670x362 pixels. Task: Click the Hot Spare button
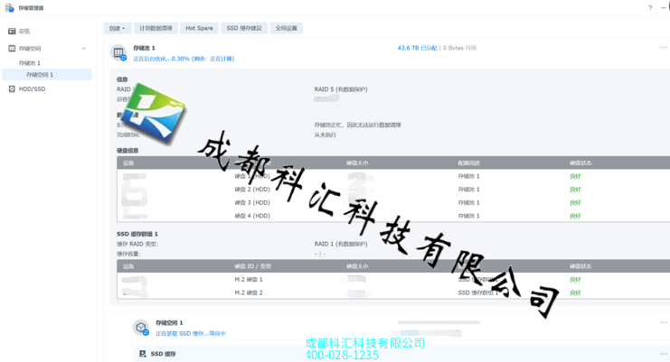199,28
